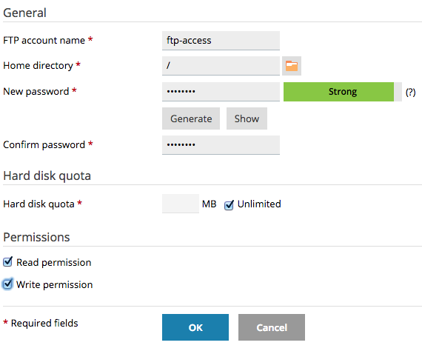Select the New password input

pos(221,92)
